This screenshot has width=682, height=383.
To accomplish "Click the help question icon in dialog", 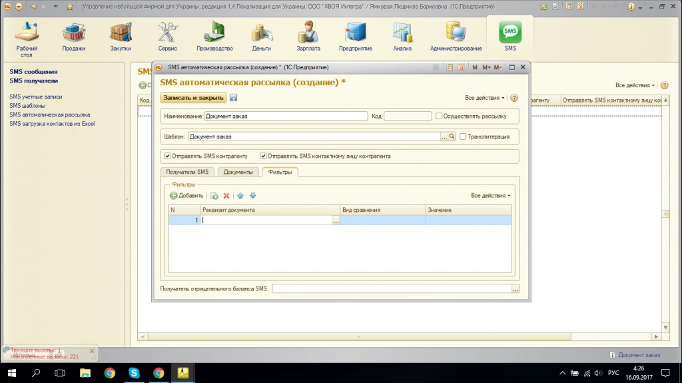I will (514, 98).
